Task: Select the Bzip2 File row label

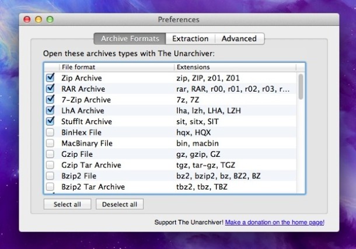Action: pos(79,176)
